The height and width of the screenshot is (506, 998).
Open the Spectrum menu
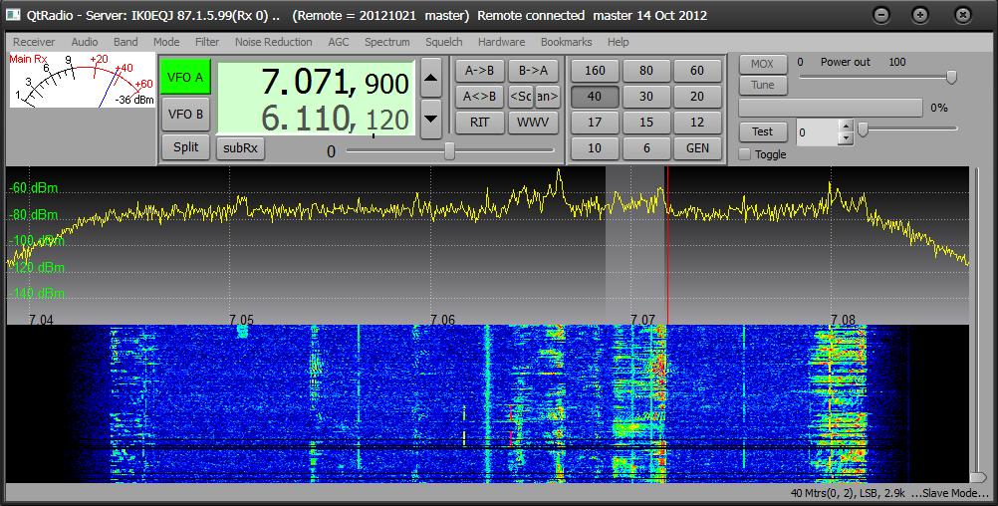tap(387, 42)
